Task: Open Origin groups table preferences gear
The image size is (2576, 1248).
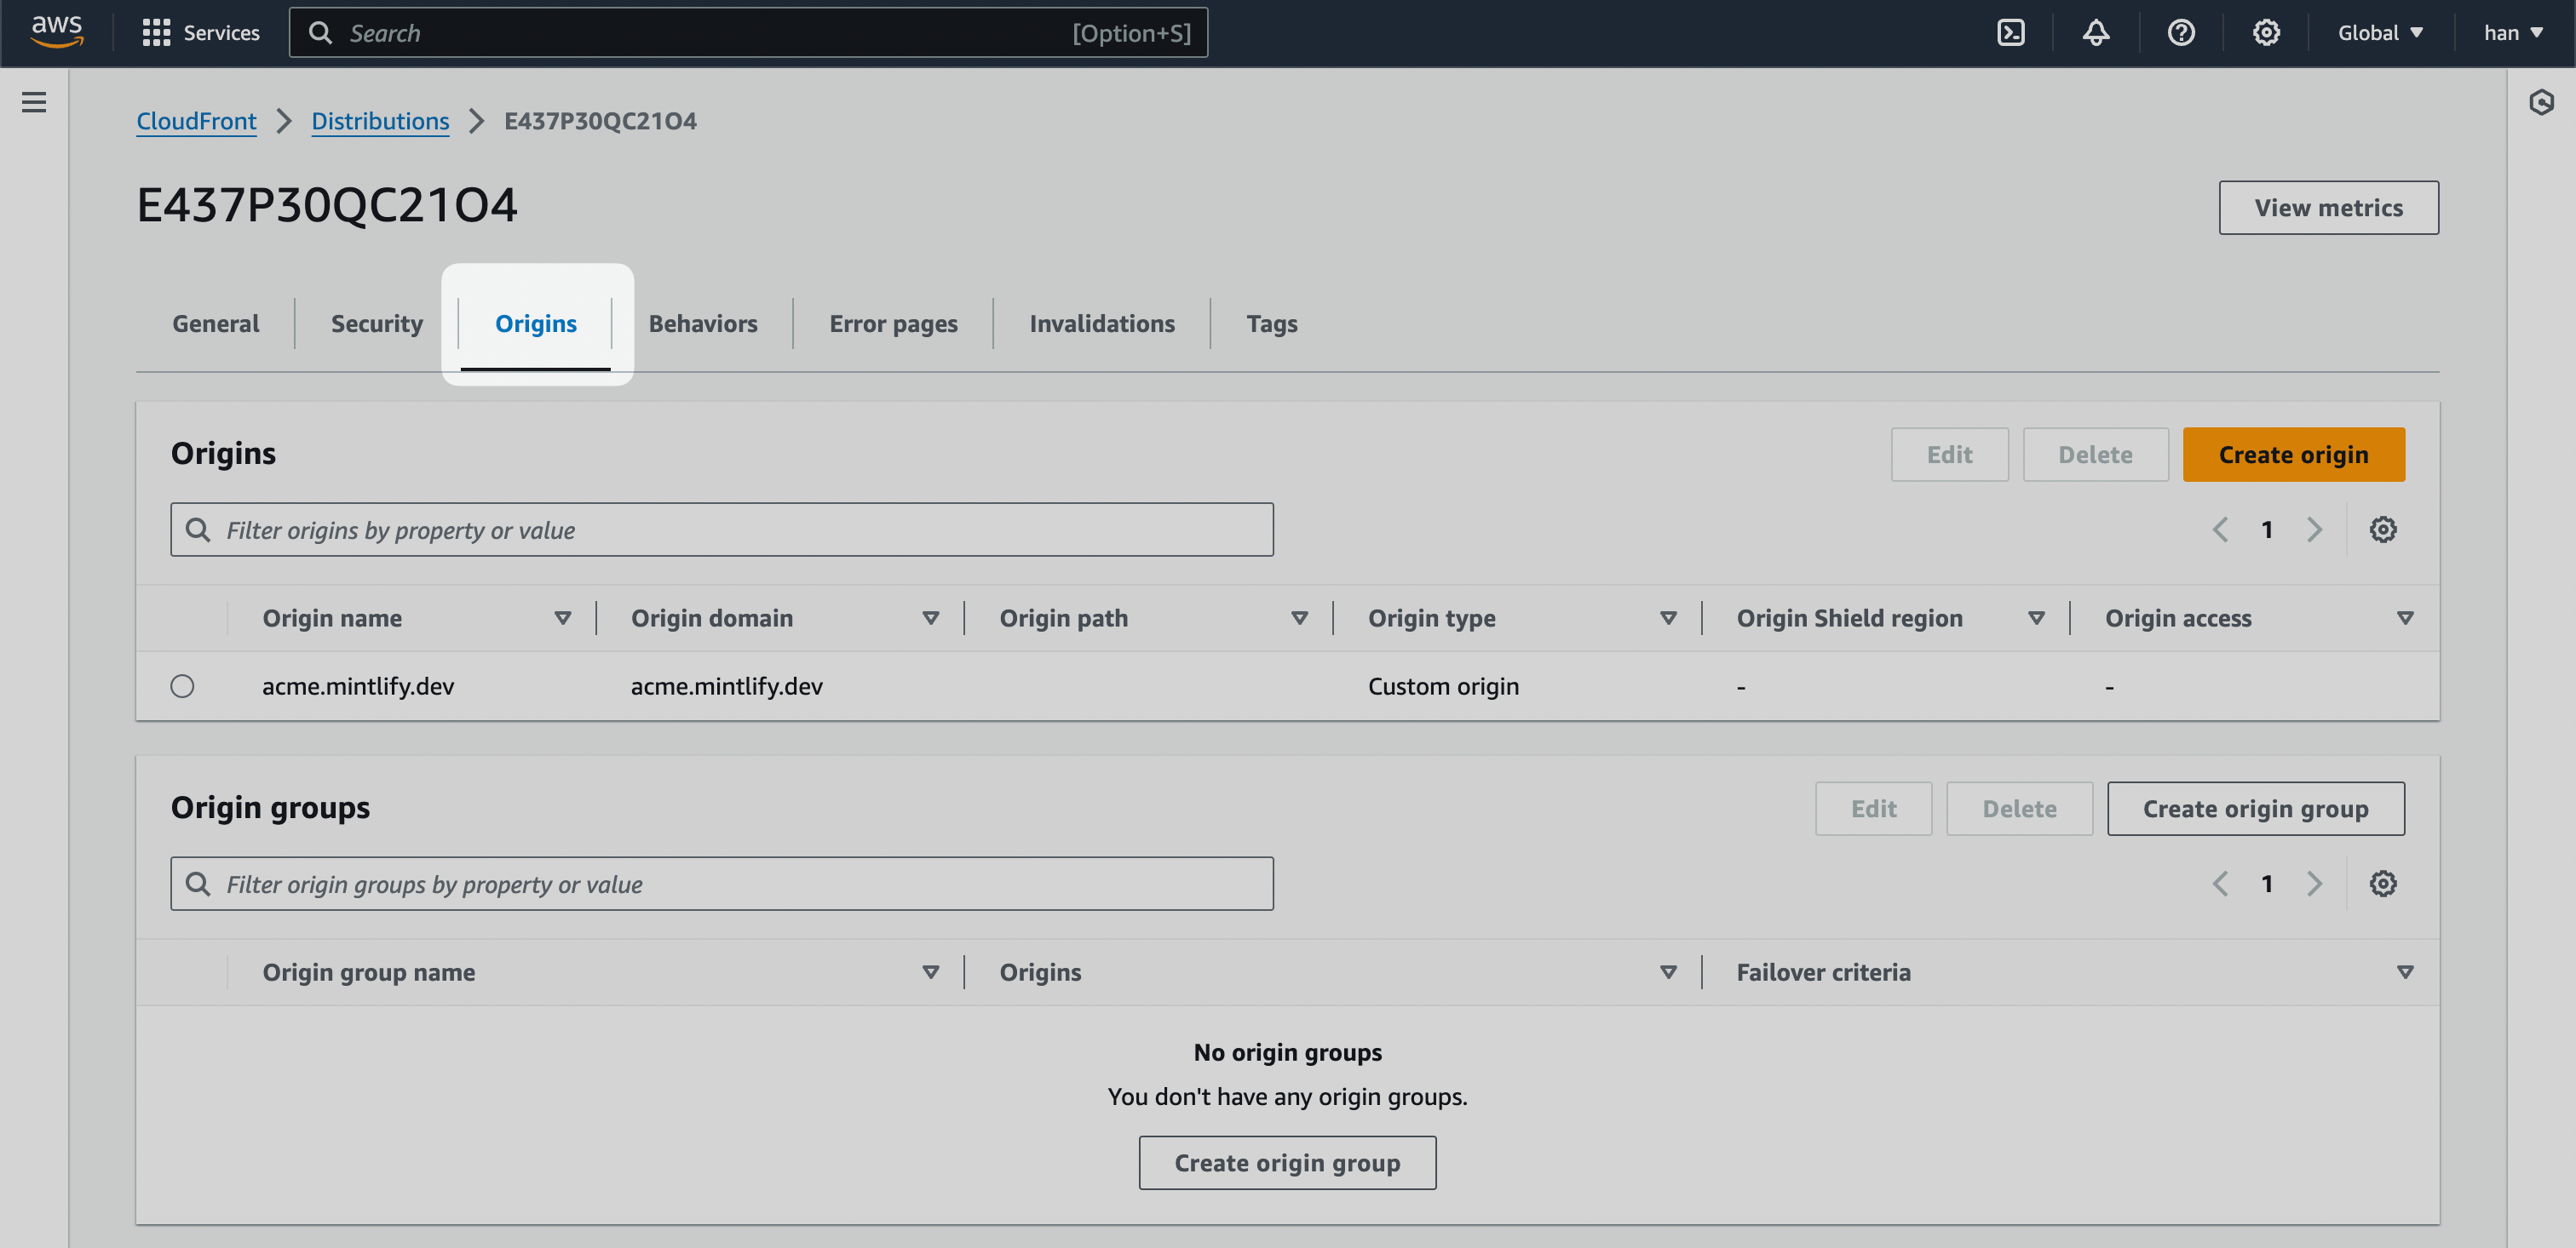Action: [2383, 884]
